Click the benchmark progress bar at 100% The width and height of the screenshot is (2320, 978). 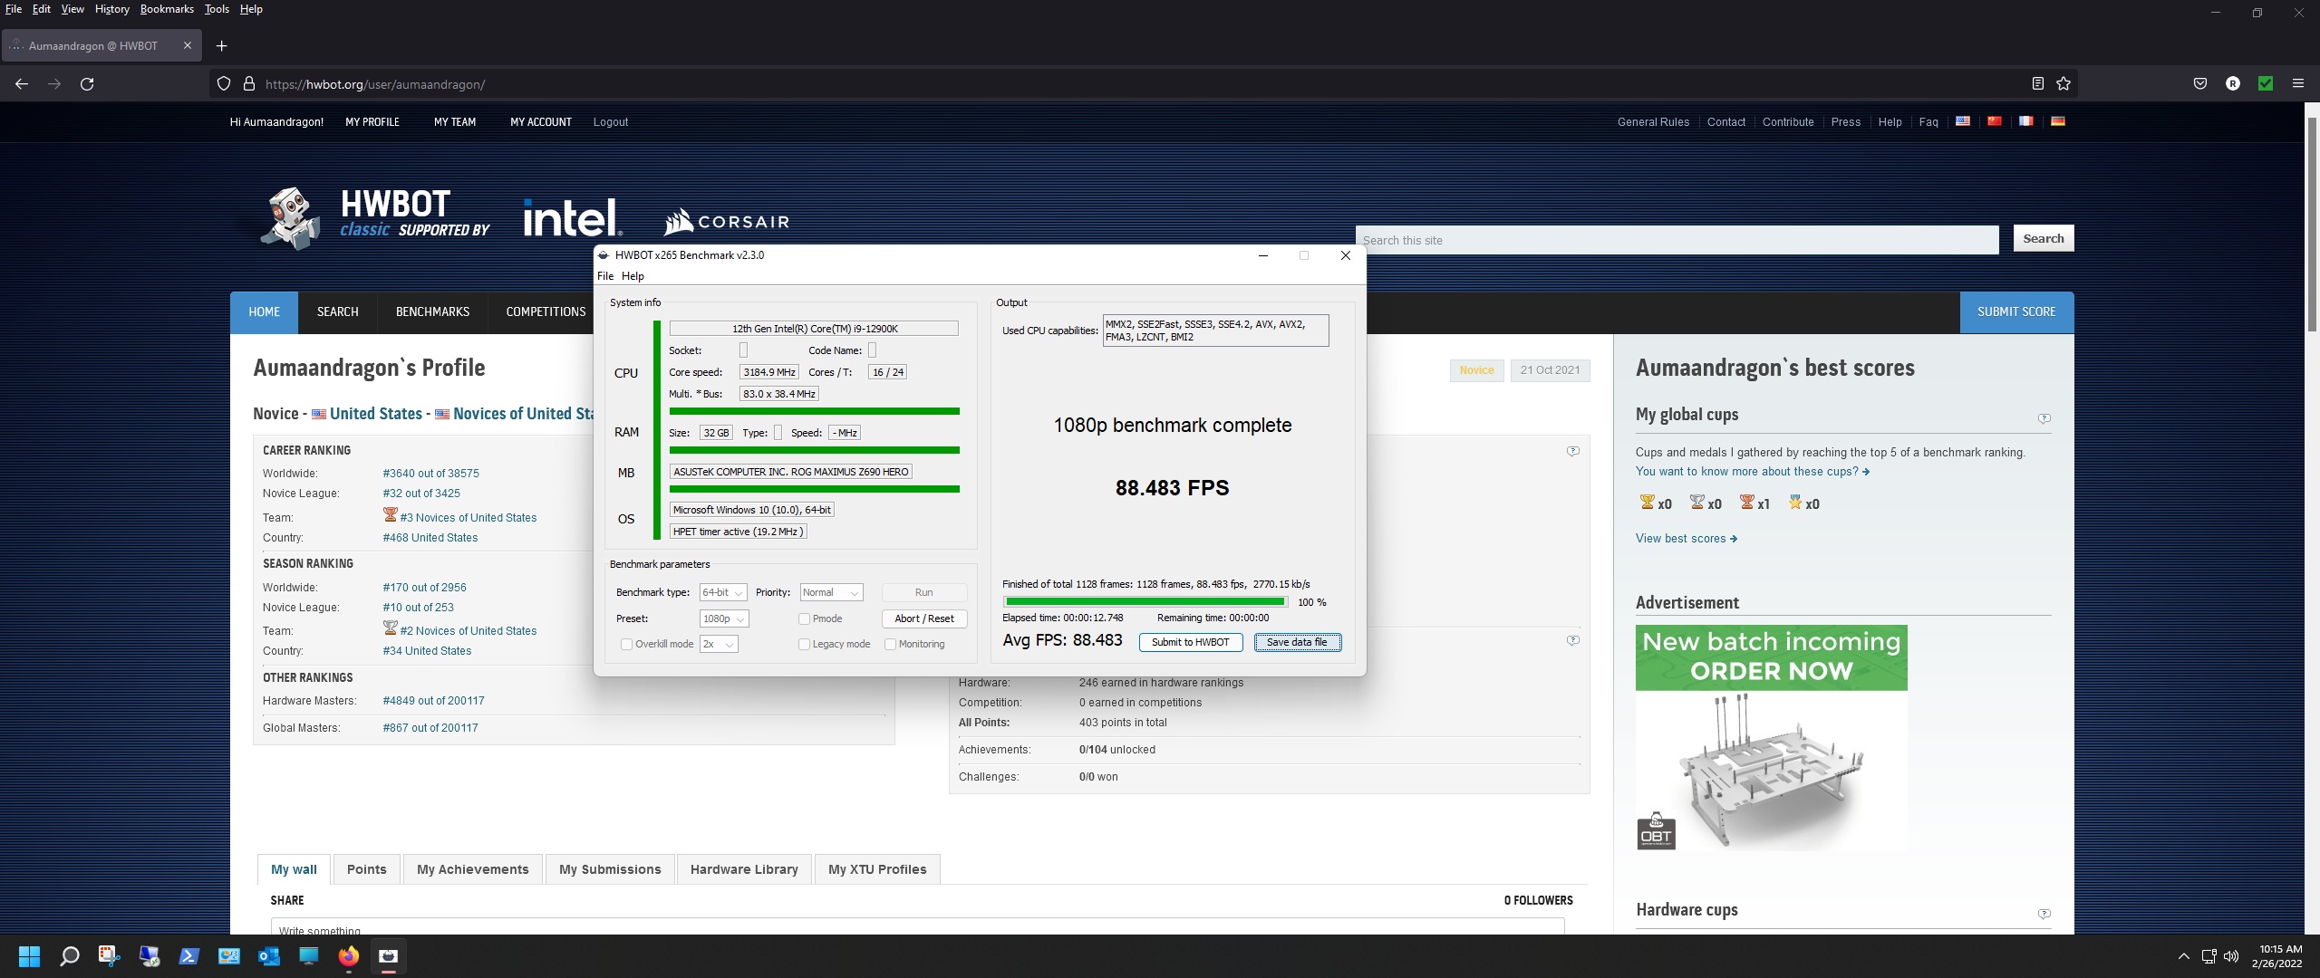[x=1145, y=601]
